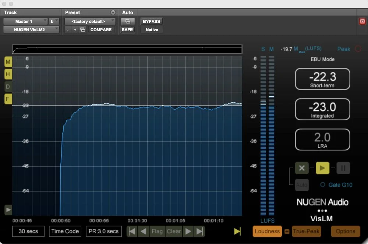Click the LRA 2.0 readout
The image size is (368, 244).
coord(322,140)
